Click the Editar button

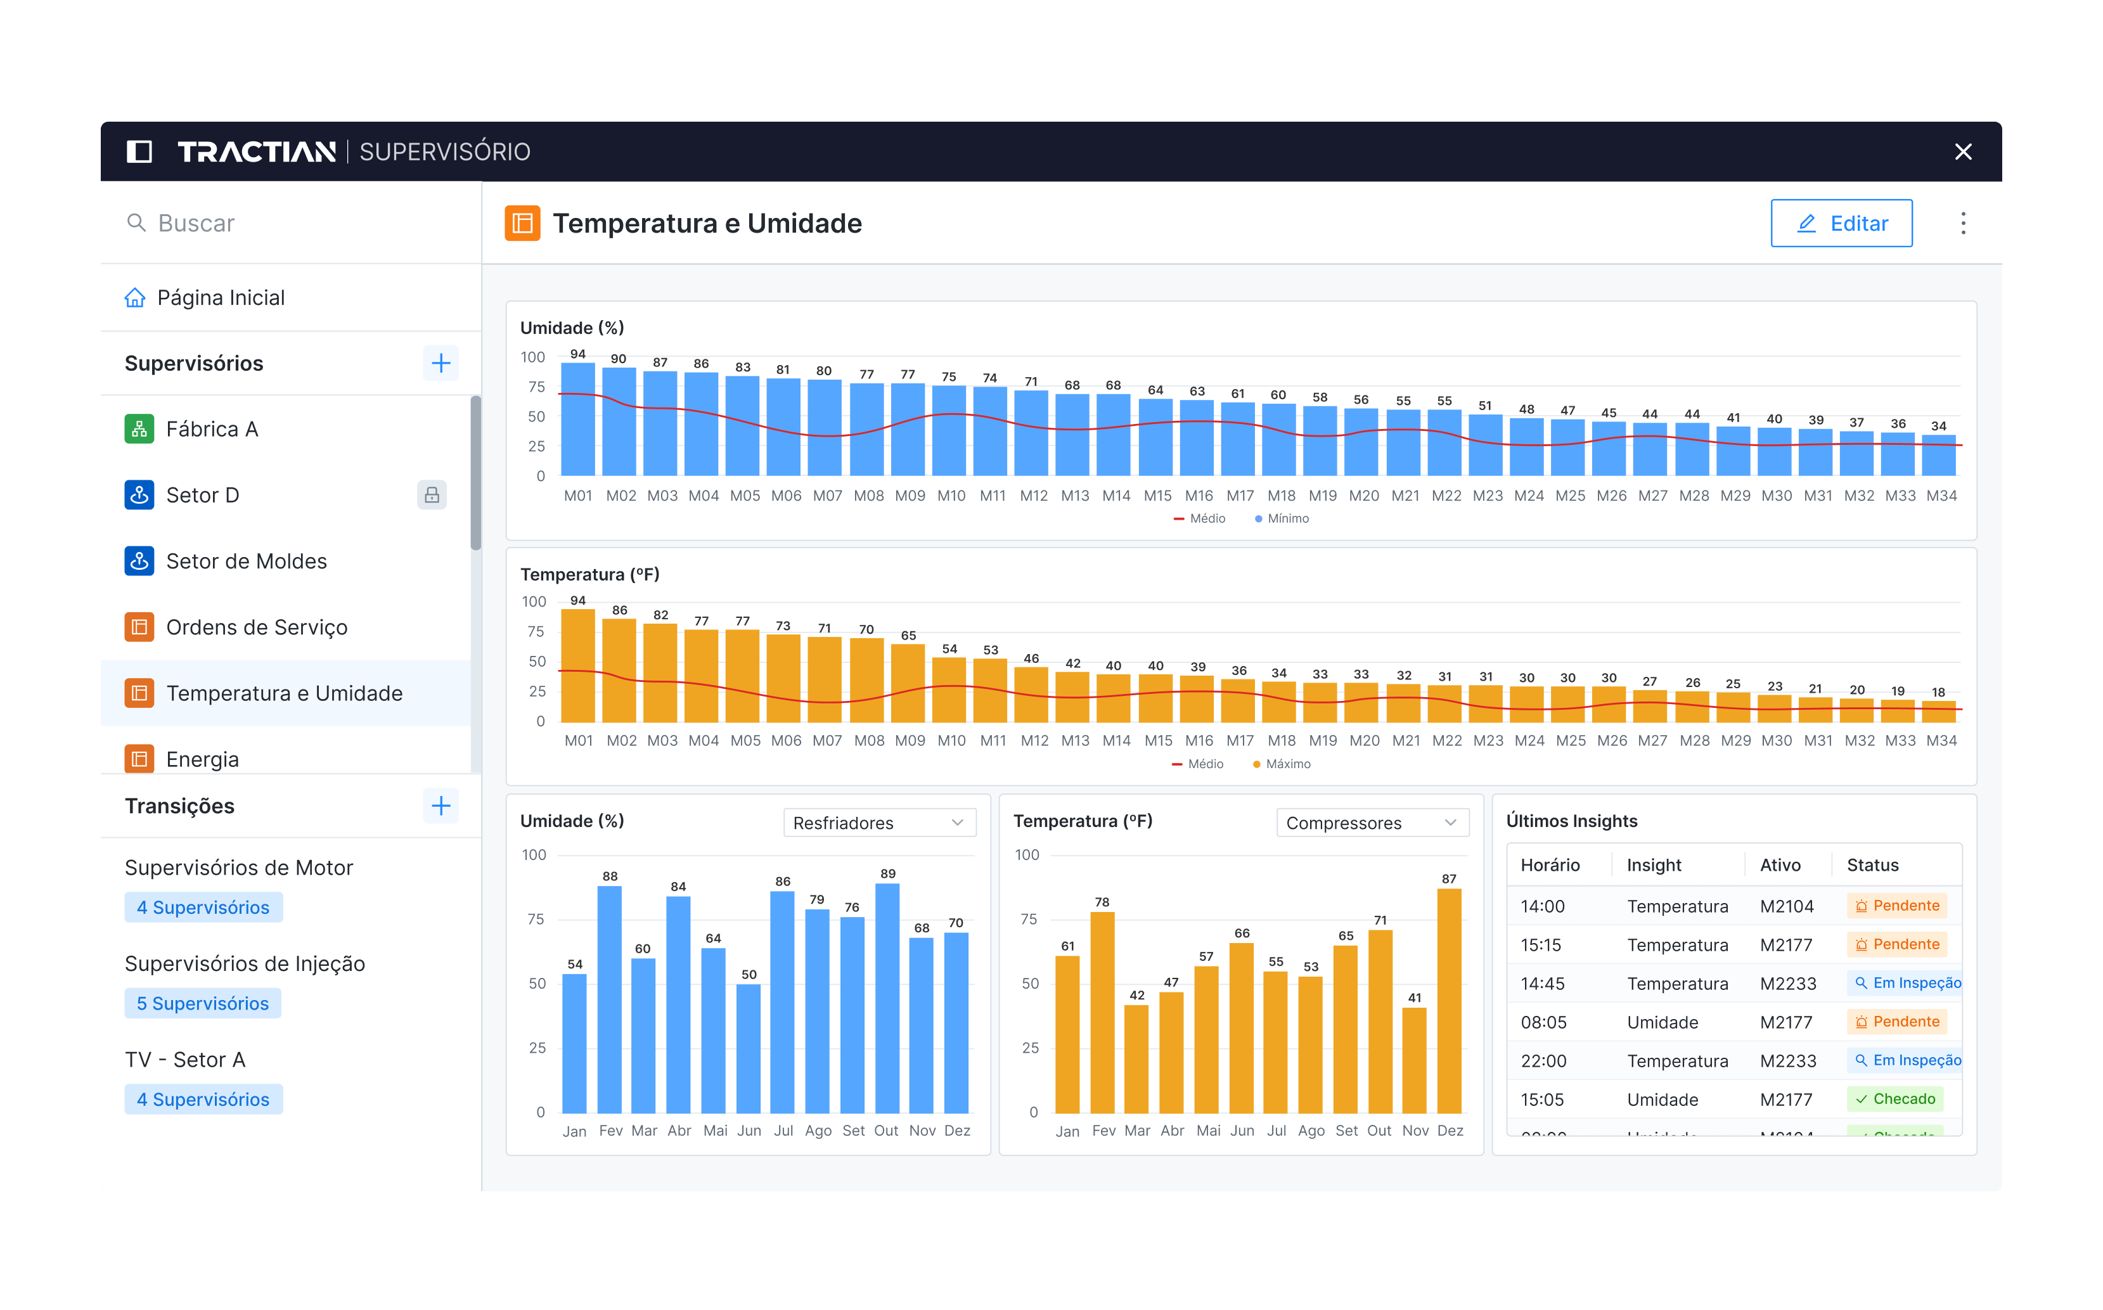[1841, 224]
